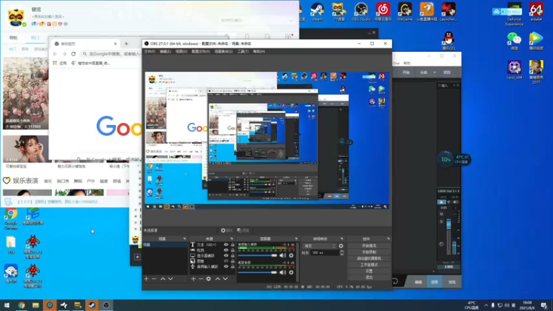Open the scene transition type dropdown
Viewport: 553px width, 311px height.
click(319, 246)
